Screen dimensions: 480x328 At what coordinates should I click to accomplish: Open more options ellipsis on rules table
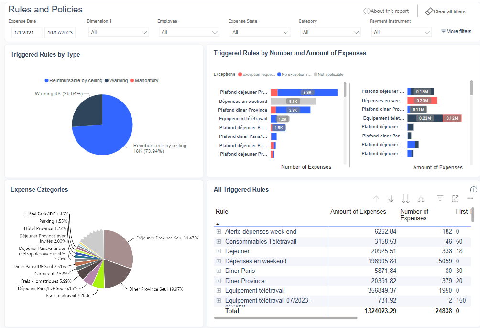point(470,199)
